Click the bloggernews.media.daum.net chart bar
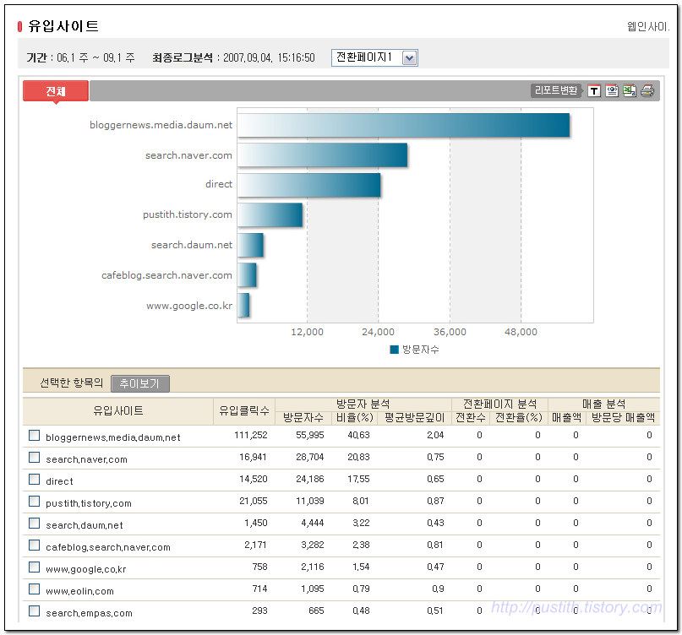The width and height of the screenshot is (682, 635). pos(404,125)
